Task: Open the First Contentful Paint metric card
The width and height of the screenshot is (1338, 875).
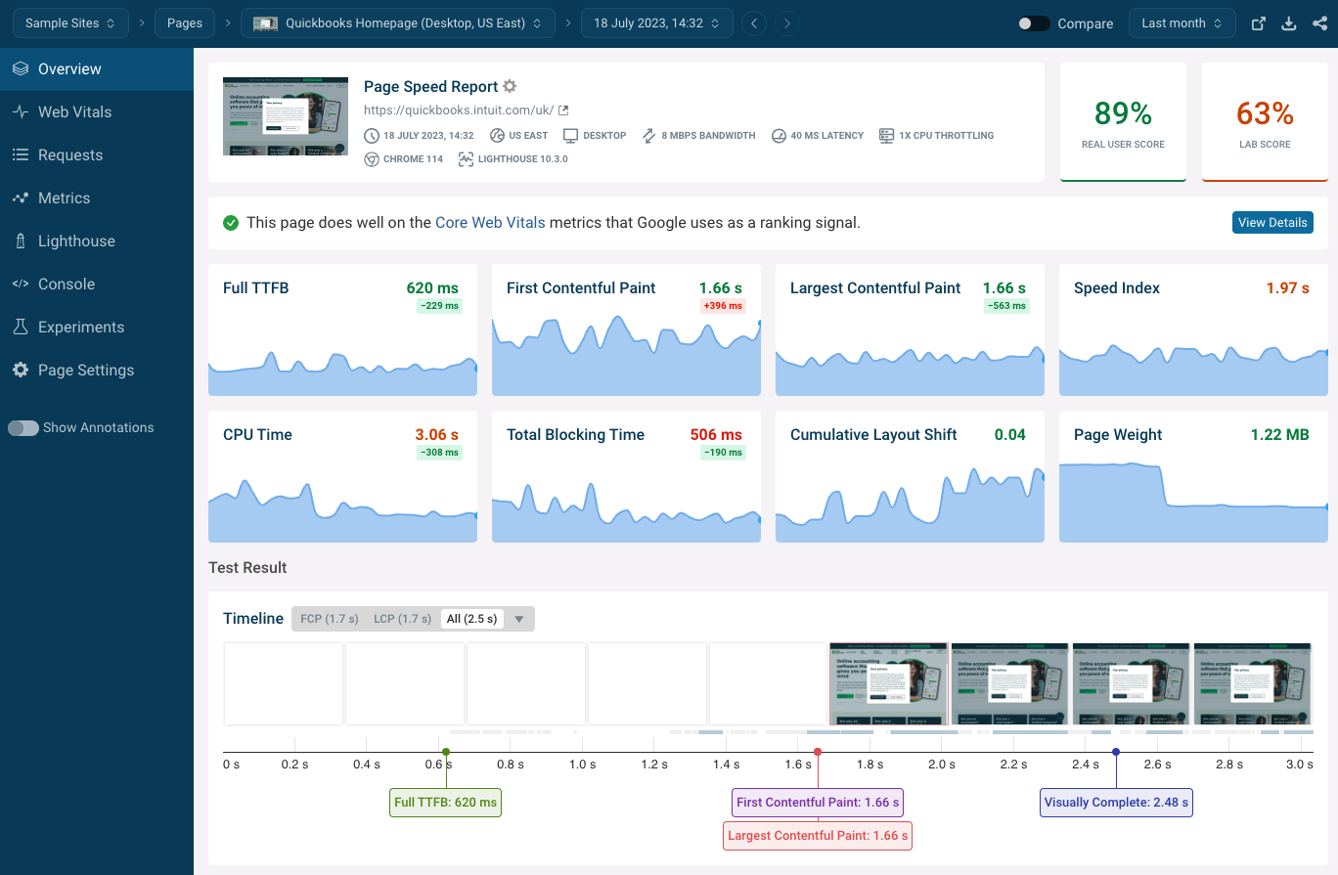Action: [626, 329]
